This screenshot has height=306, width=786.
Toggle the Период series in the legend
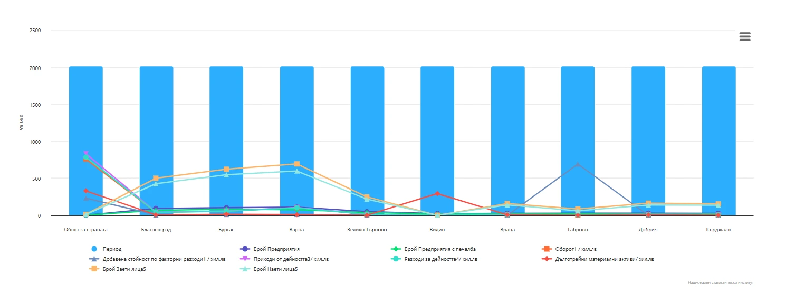[x=112, y=249]
